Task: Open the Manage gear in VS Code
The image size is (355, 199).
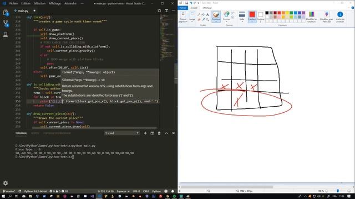Action: (6, 183)
